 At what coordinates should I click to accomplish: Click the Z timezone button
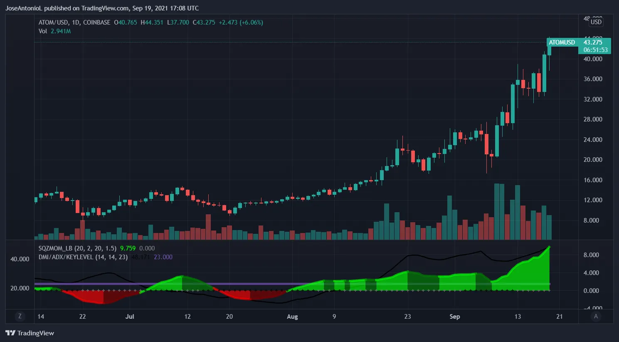[20, 316]
